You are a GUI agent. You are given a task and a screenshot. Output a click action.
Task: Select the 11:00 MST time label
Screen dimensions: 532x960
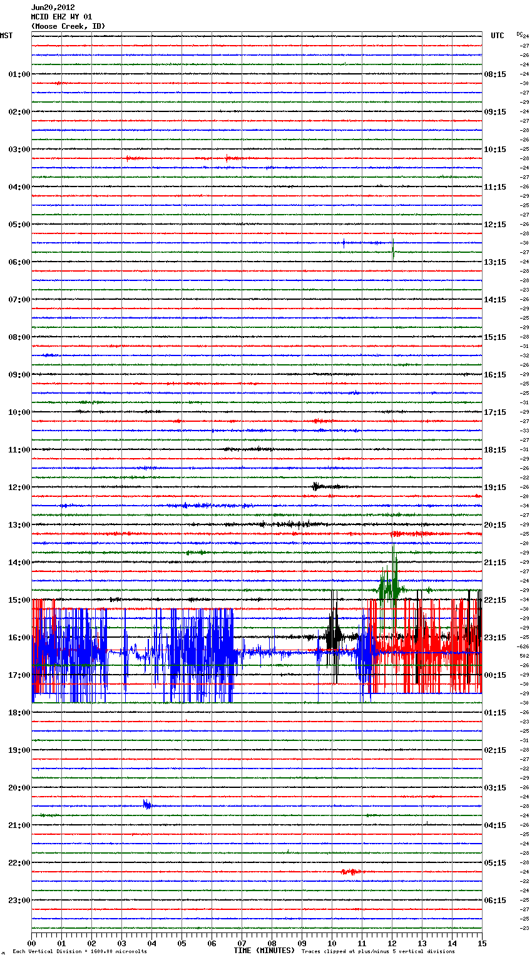coord(19,450)
